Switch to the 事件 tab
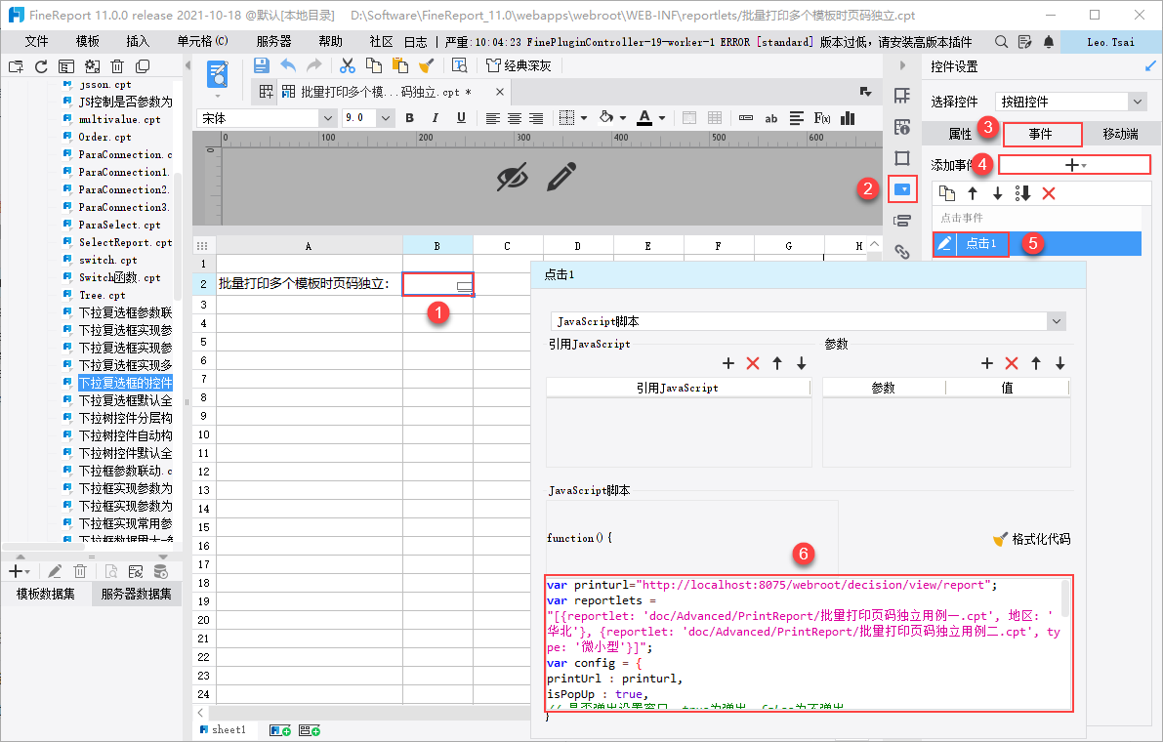Screen dimensions: 1163x742 point(1041,134)
